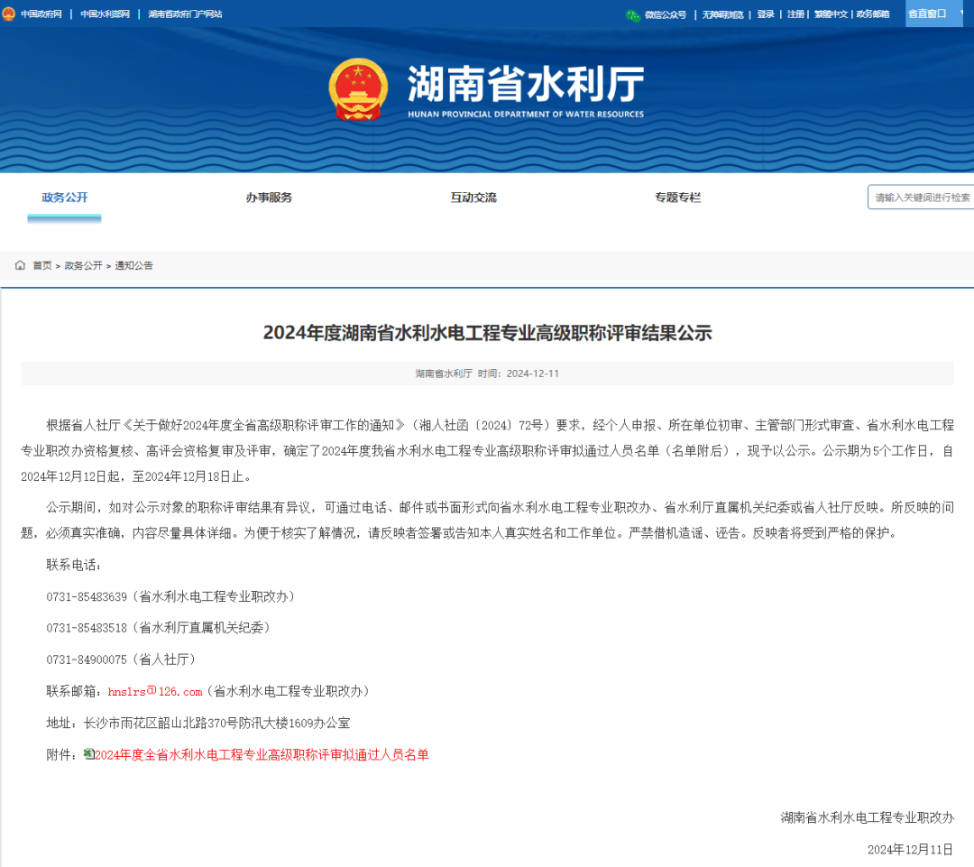The image size is (974, 867).
Task: Download the 2024 拟通过人员名单 attachment
Action: [262, 754]
